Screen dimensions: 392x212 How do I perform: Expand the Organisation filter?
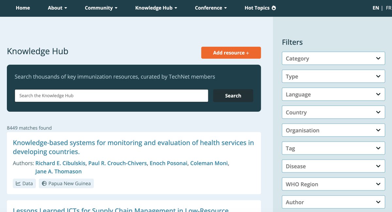point(334,130)
